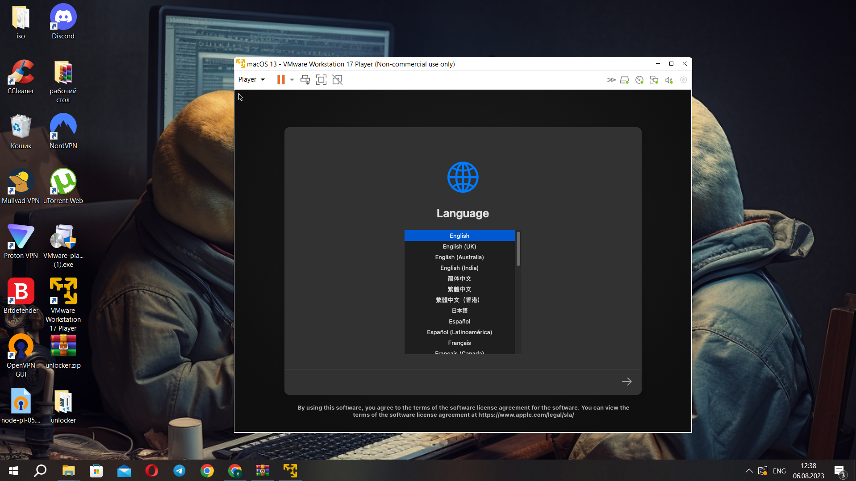Open Bitdefender desktop shortcut
The width and height of the screenshot is (856, 481).
(x=21, y=297)
